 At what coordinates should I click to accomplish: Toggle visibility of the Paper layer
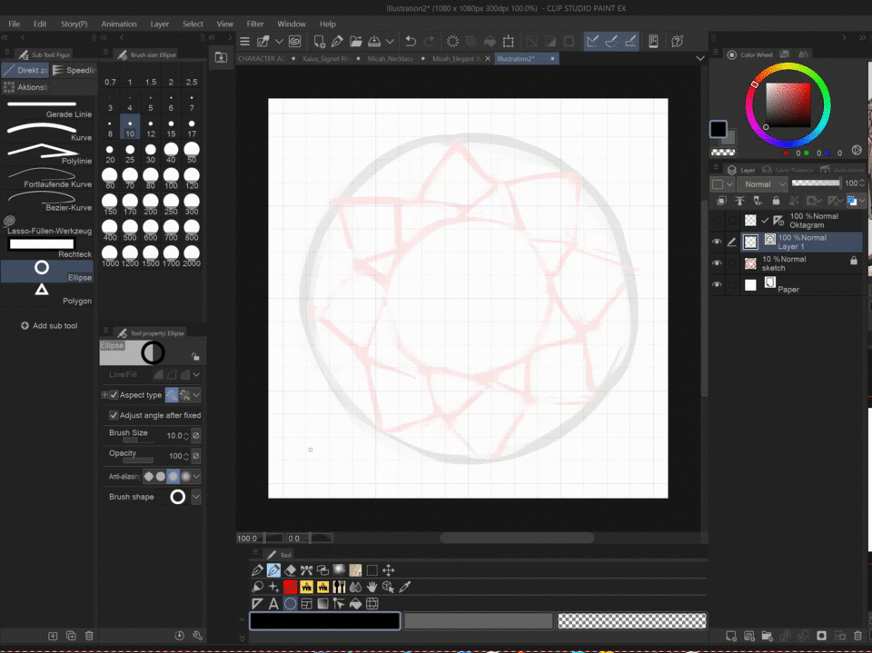pos(717,284)
